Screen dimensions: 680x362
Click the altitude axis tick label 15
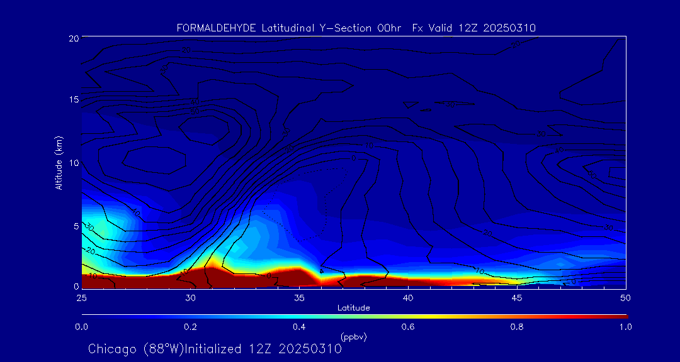(x=74, y=100)
